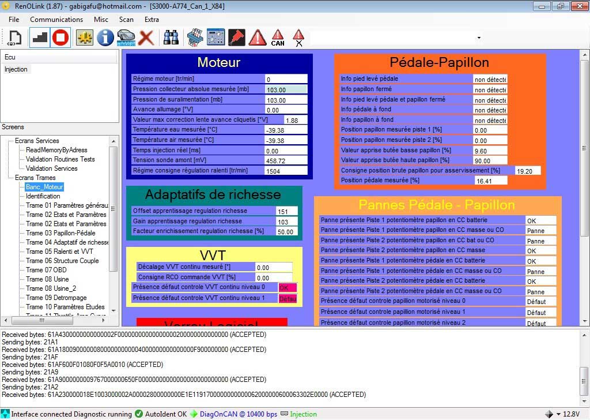Click the Position pédale mesurée value field
The width and height of the screenshot is (590, 420).
pyautogui.click(x=491, y=181)
